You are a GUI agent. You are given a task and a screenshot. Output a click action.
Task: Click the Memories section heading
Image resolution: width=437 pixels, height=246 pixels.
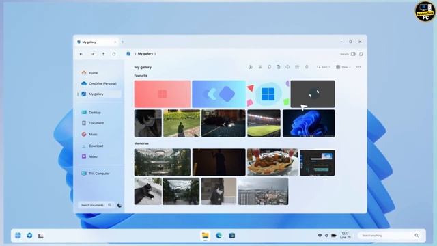pyautogui.click(x=141, y=143)
